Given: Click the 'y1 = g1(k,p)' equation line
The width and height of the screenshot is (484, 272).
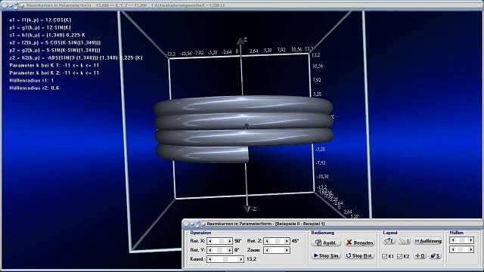Looking at the screenshot, I should click(40, 27).
